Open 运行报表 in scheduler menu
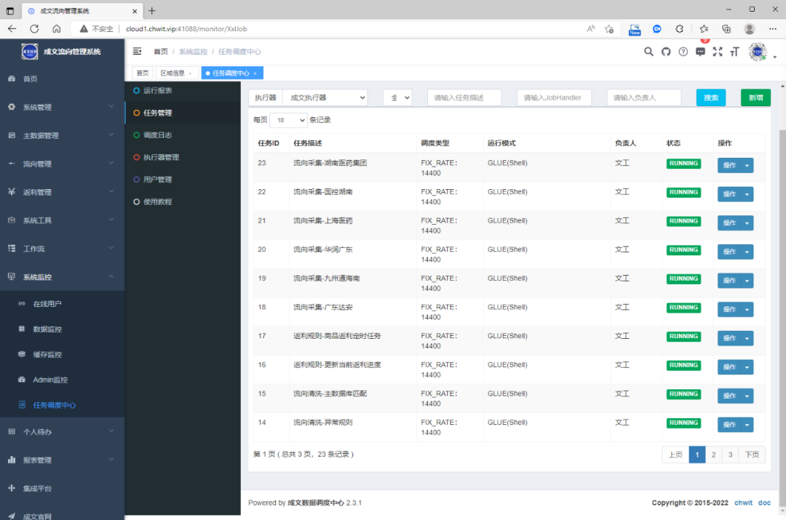Screen dimensions: 786x520 (x=183, y=90)
